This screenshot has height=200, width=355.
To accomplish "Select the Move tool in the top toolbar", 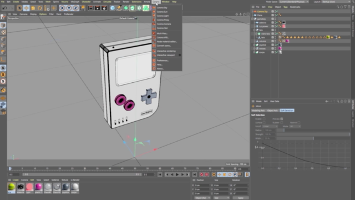I will click(26, 8).
